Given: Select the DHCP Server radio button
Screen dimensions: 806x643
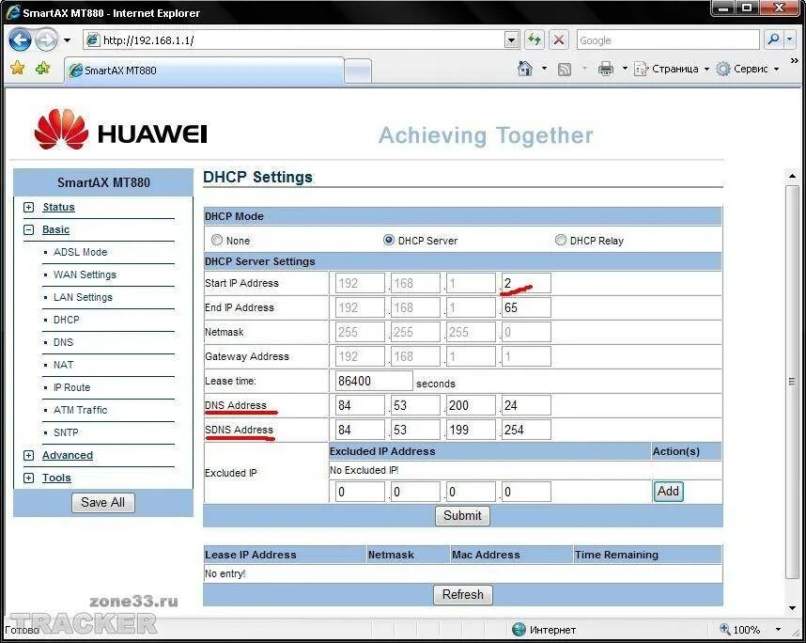Looking at the screenshot, I should [389, 241].
